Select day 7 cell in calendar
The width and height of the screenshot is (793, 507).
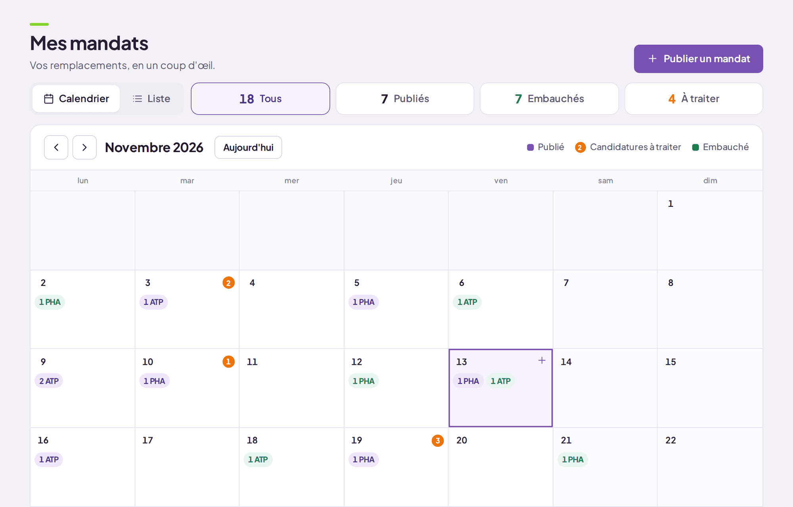tap(605, 309)
